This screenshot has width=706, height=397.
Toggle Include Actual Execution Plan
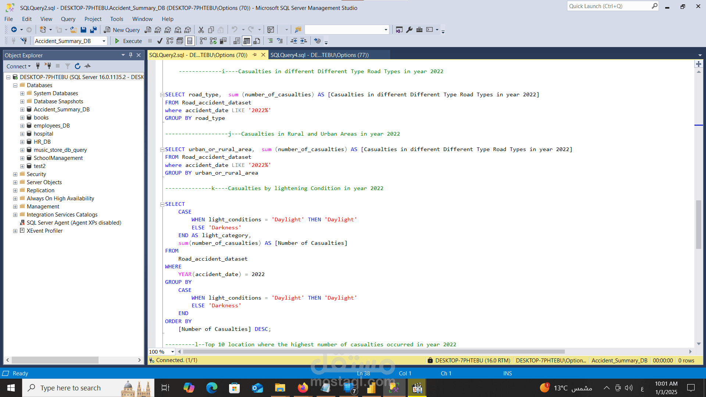(203, 41)
